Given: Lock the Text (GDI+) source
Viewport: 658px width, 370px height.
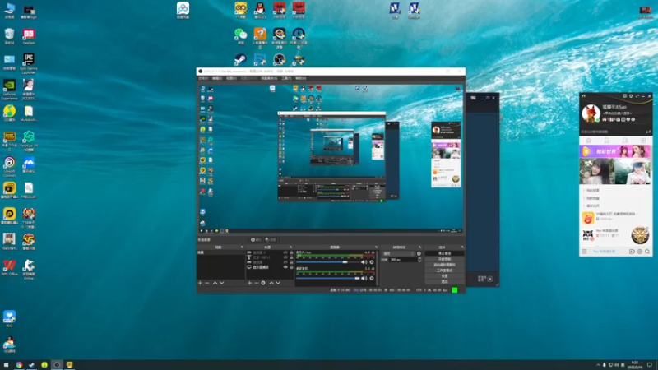Looking at the screenshot, I should click(x=291, y=257).
